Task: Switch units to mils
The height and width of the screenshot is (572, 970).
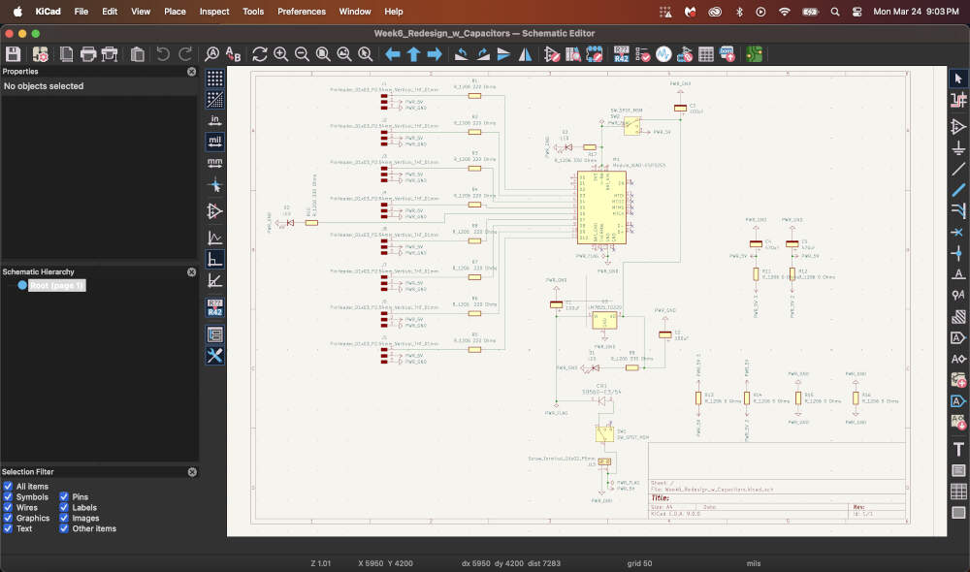Action: pyautogui.click(x=214, y=141)
